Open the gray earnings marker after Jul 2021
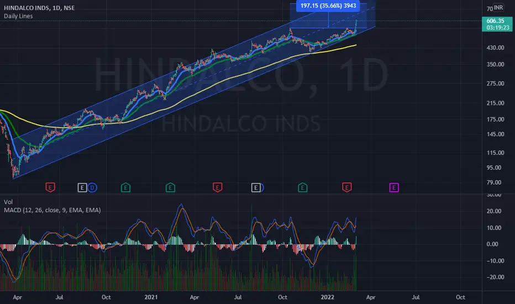 click(x=256, y=188)
